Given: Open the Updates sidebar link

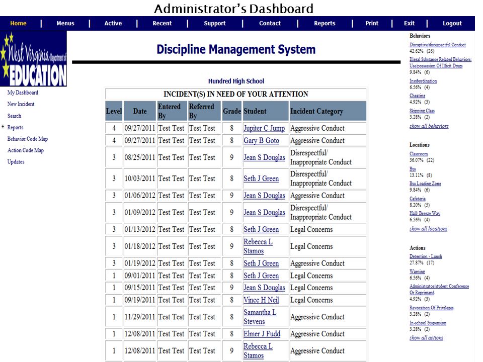Looking at the screenshot, I should coord(16,162).
